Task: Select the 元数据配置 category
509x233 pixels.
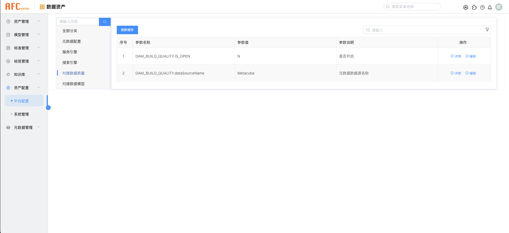Action: (x=72, y=41)
